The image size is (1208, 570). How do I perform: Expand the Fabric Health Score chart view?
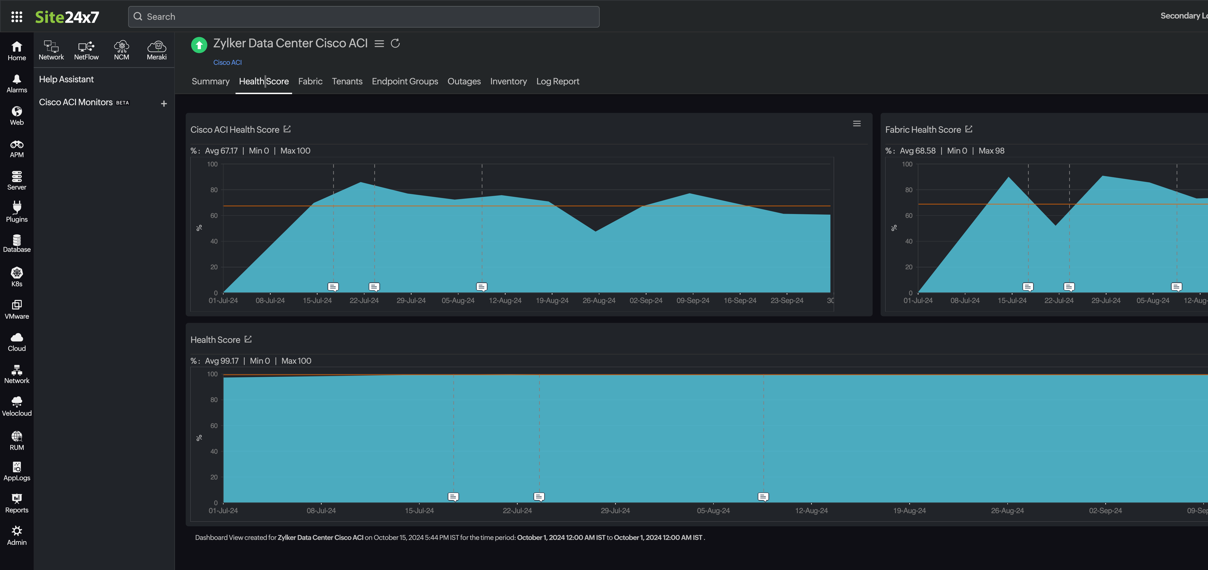pos(969,129)
